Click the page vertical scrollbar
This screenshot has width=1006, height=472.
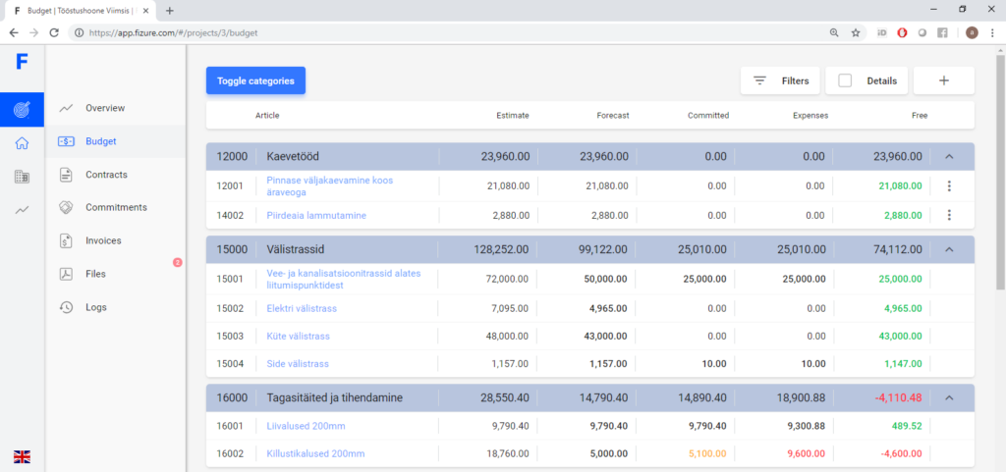click(x=1000, y=173)
